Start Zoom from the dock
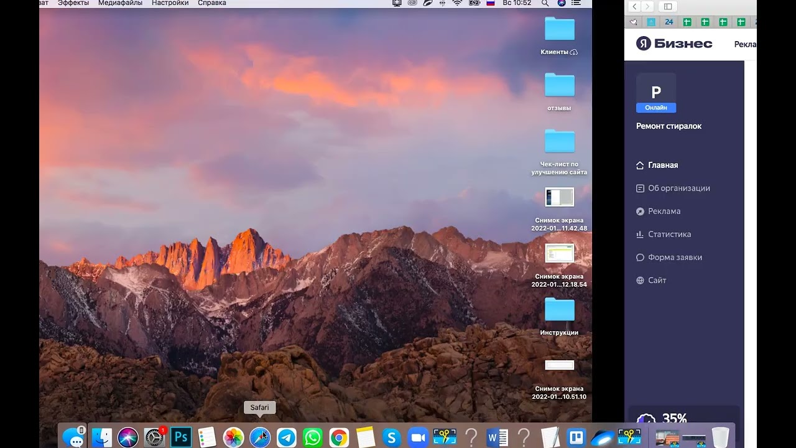 pyautogui.click(x=418, y=437)
